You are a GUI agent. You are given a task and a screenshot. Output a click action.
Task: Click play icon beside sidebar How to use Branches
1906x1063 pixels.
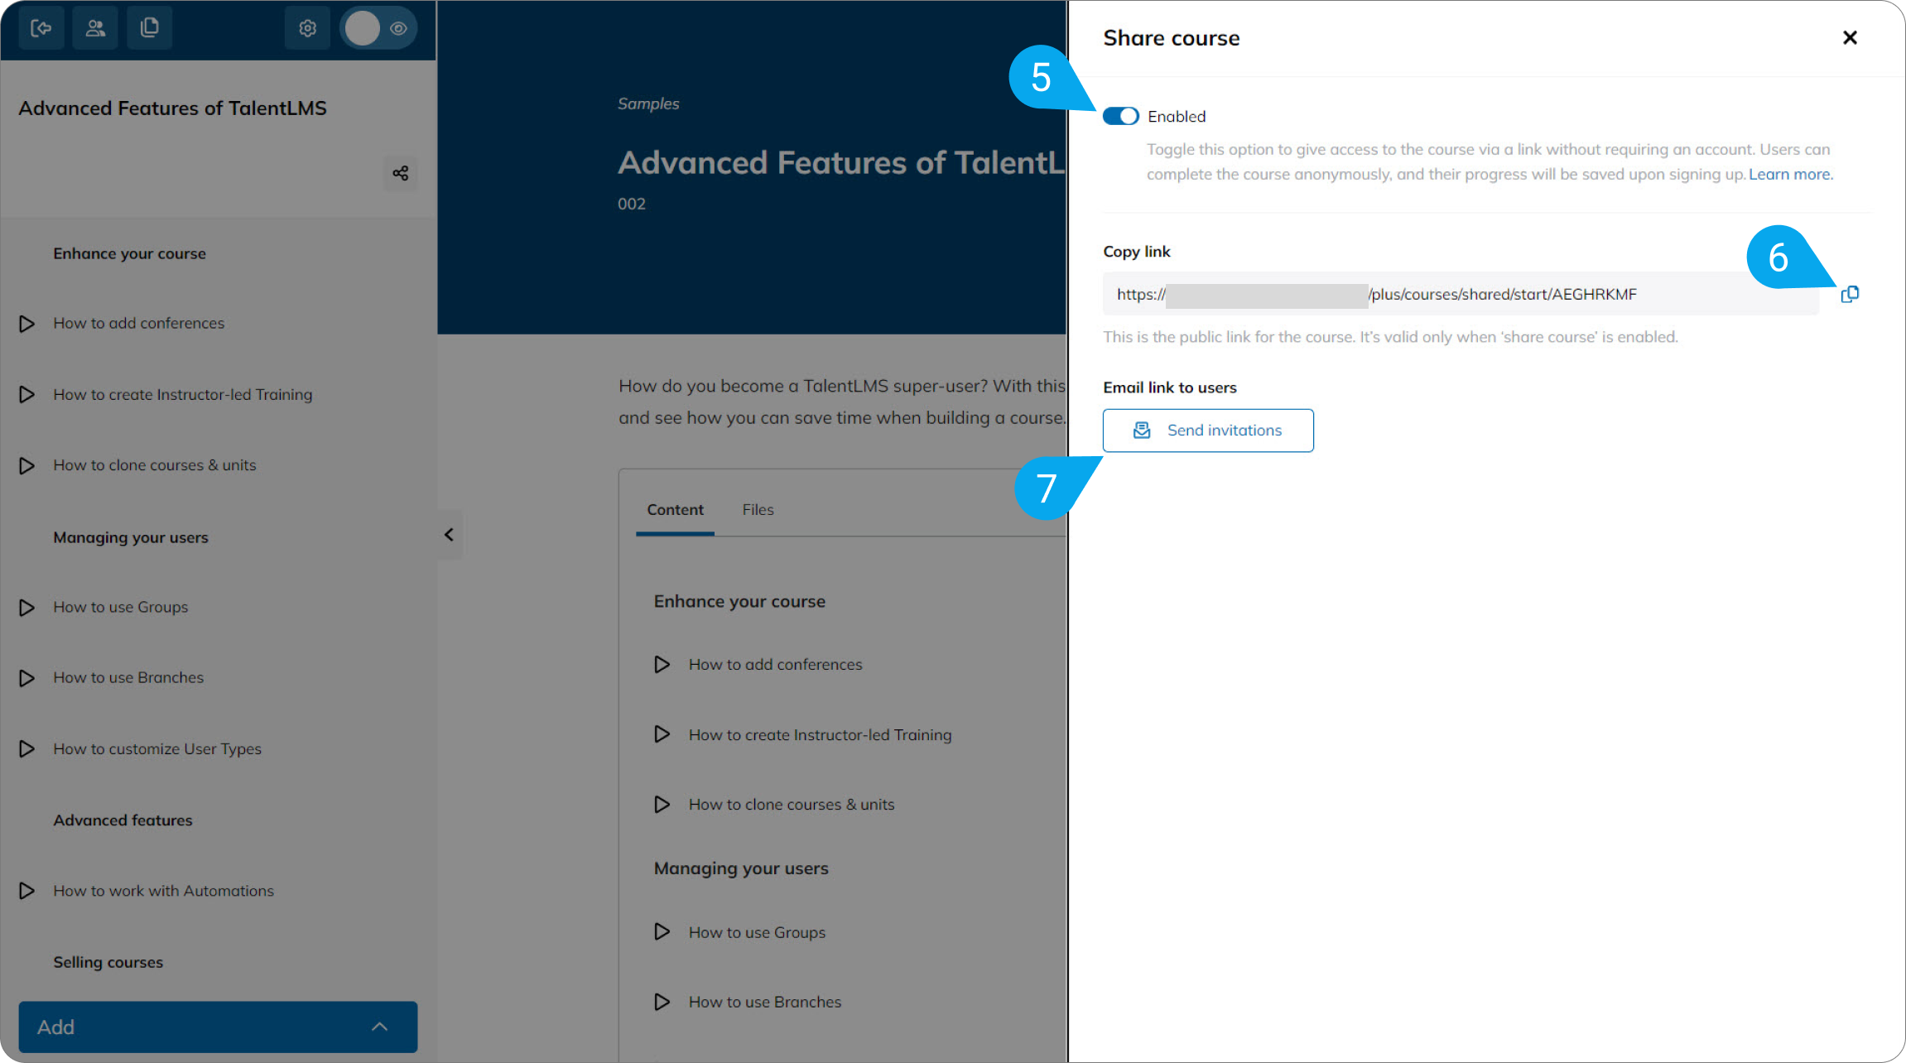pos(26,678)
